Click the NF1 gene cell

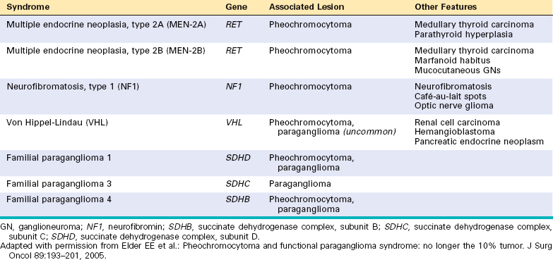click(234, 87)
